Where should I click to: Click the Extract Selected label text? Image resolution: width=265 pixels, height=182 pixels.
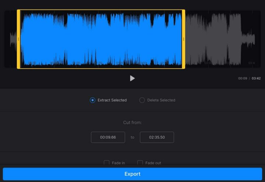tap(112, 100)
